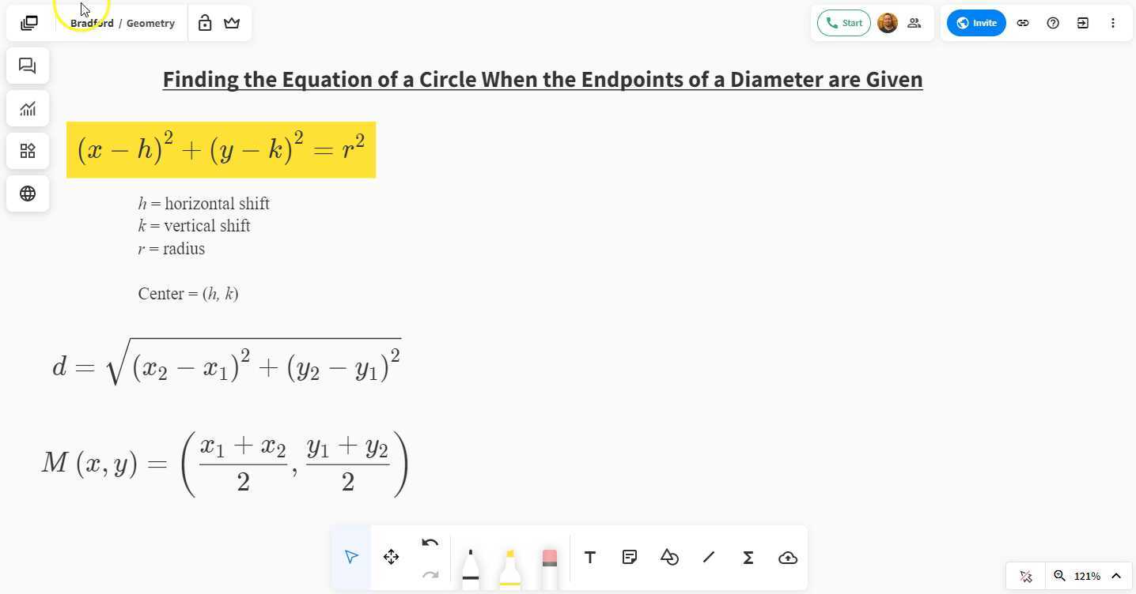Open the chat panel
Screen dimensions: 1136x594
(28, 66)
